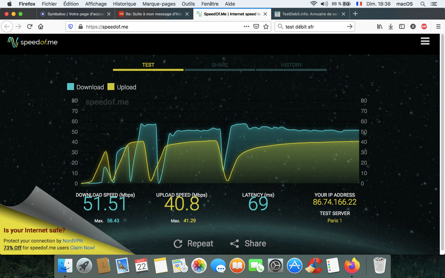This screenshot has height=278, width=445.
Task: Follow the Claim Now! NordVPN link
Action: 82,248
